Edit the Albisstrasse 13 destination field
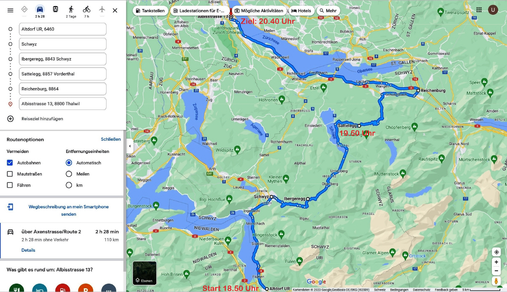Image resolution: width=507 pixels, height=292 pixels. [62, 104]
